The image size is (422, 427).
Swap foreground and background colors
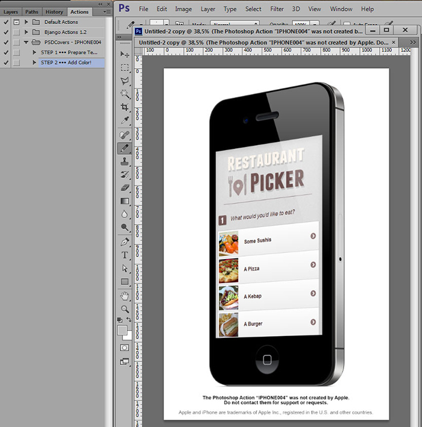tap(129, 320)
